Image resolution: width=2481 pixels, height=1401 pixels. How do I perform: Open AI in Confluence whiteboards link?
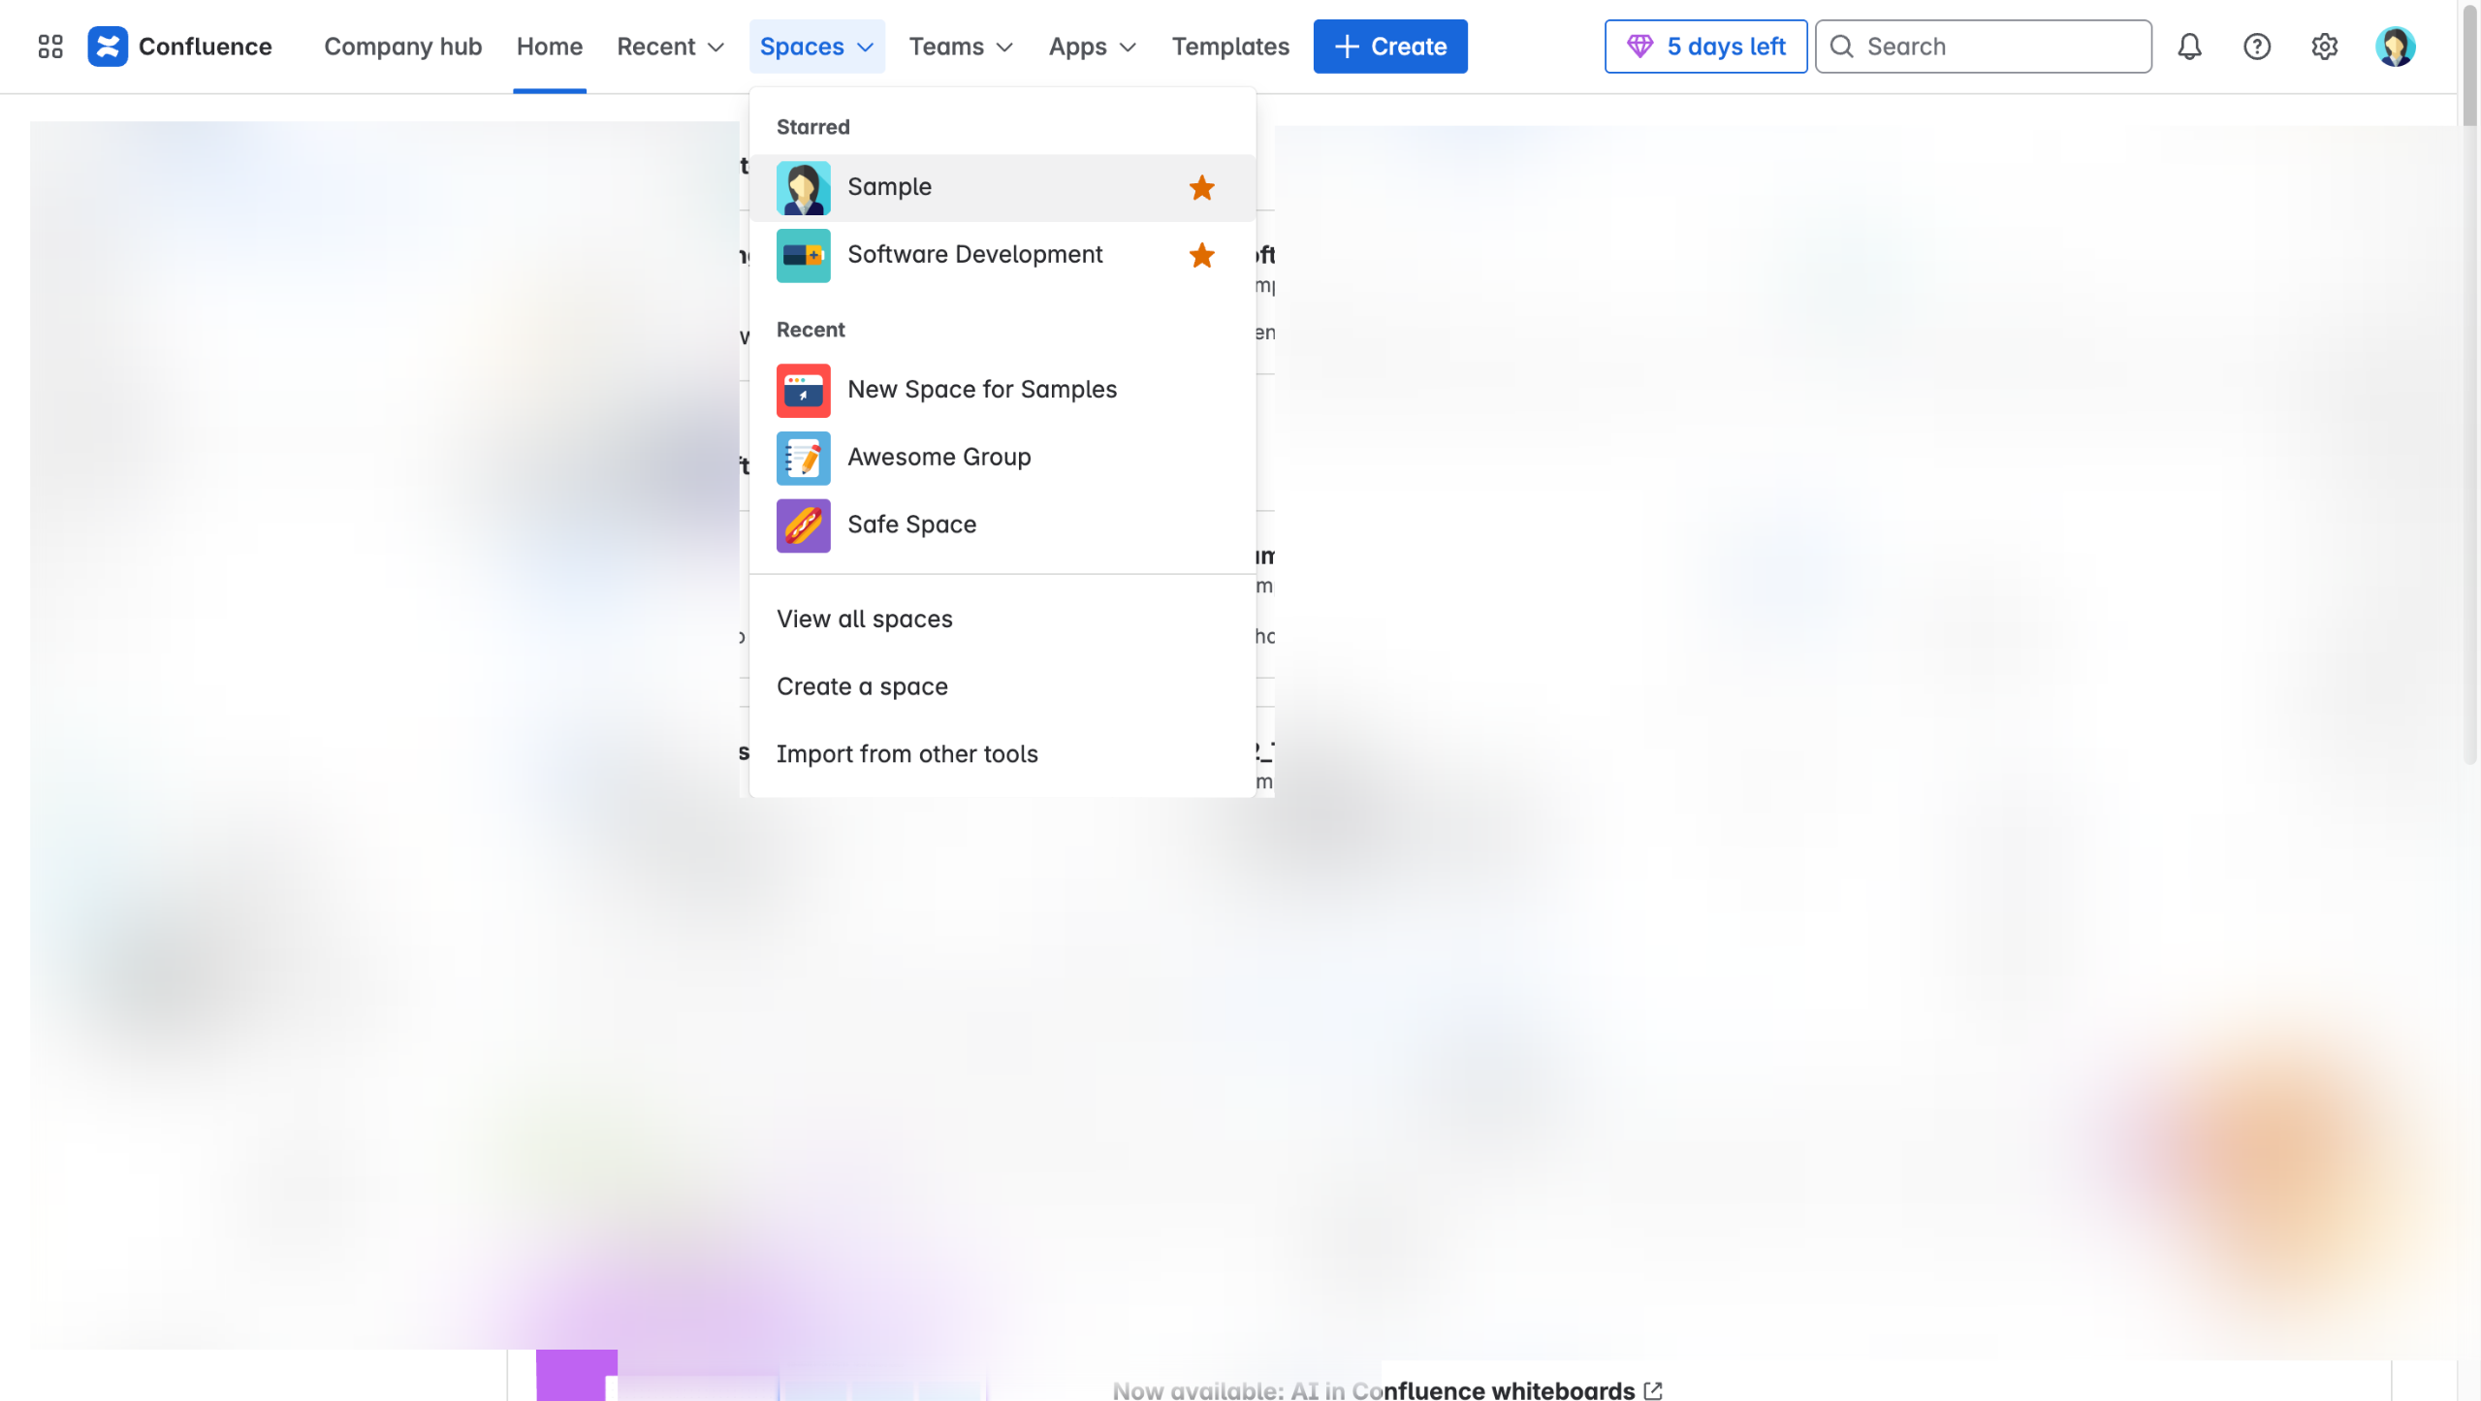point(1386,1390)
